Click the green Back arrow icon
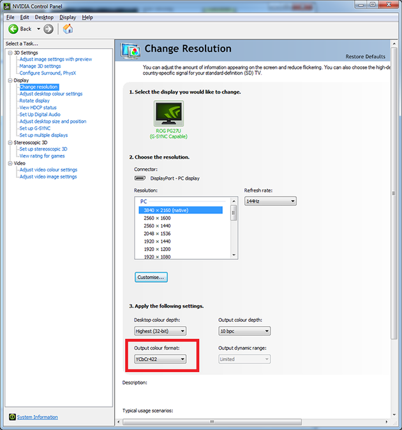 [13, 29]
